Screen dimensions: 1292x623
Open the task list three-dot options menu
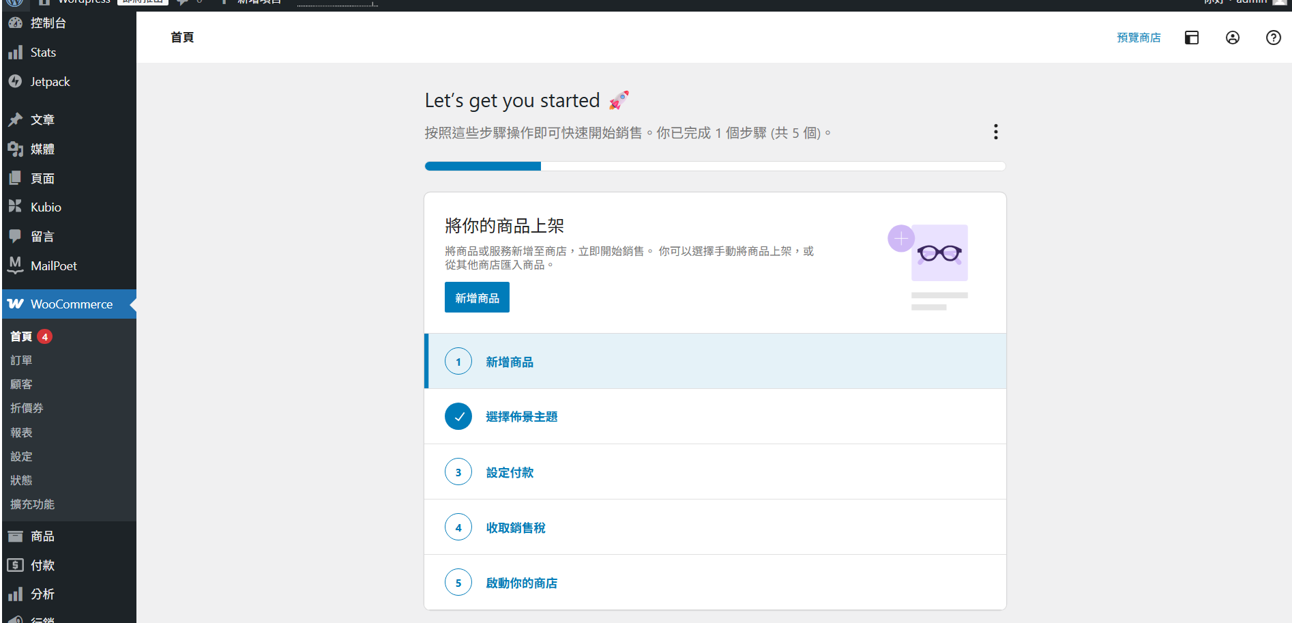click(995, 132)
